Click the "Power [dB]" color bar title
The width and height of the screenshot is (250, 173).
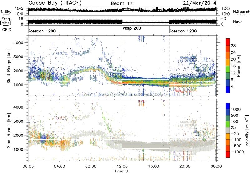[239, 66]
